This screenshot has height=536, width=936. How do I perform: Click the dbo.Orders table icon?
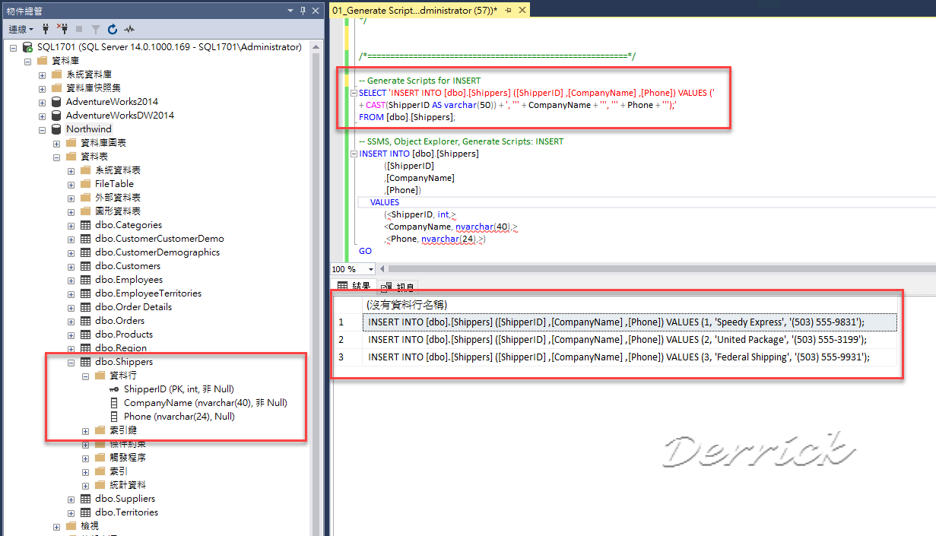(x=85, y=320)
